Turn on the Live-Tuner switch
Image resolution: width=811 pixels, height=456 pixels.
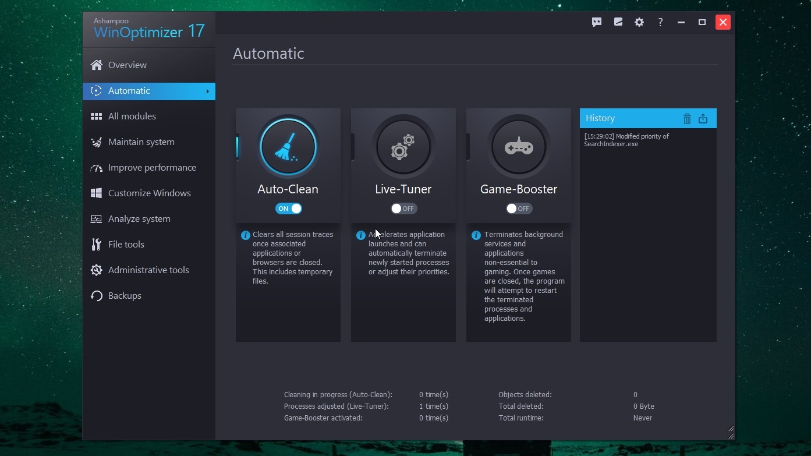[x=403, y=208]
